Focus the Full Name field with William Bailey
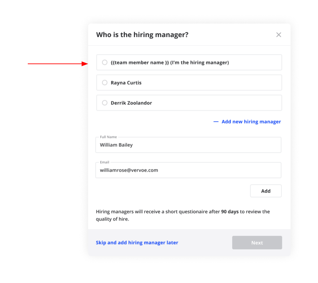The height and width of the screenshot is (283, 318). (x=188, y=145)
